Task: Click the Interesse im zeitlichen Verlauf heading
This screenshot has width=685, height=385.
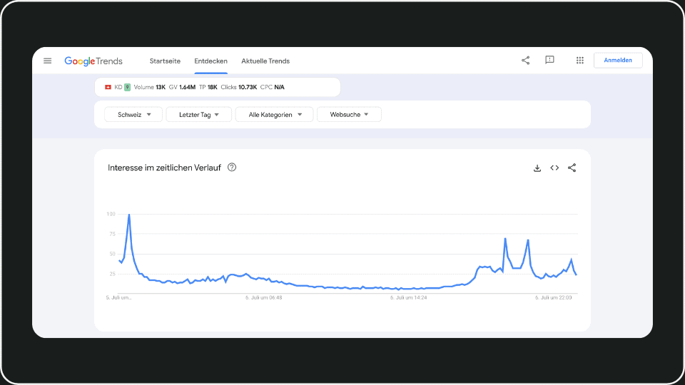Action: click(x=164, y=168)
